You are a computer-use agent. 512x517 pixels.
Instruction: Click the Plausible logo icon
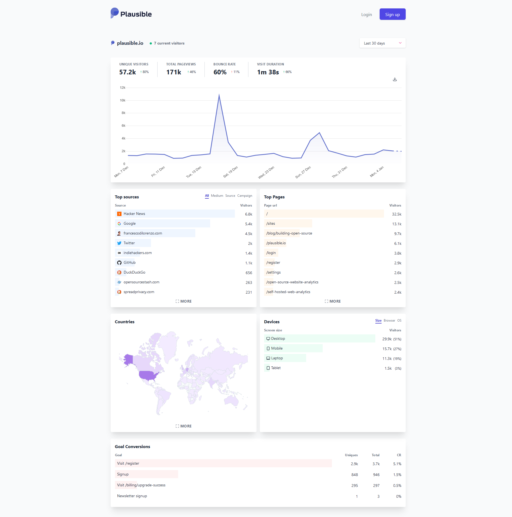115,13
